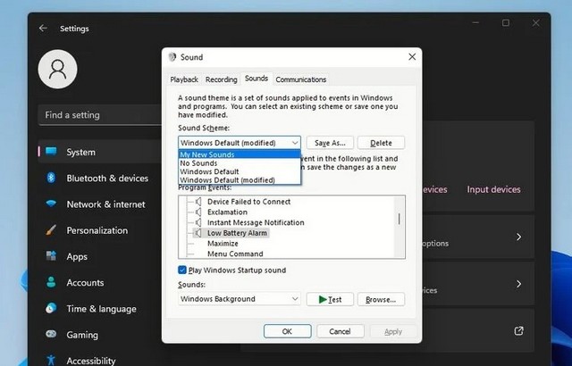The image size is (572, 366).
Task: Open Bluetooth & devices settings
Action: point(99,178)
